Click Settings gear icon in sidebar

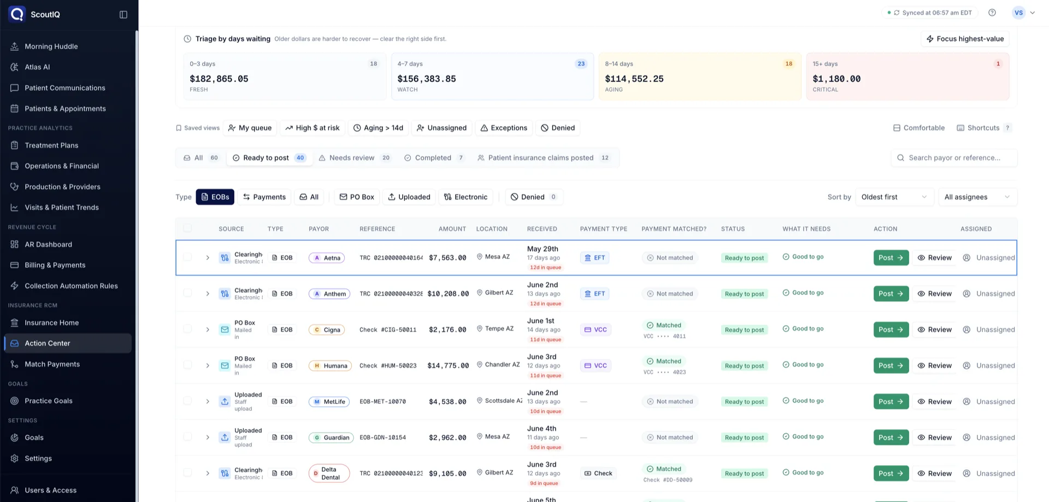pyautogui.click(x=15, y=458)
